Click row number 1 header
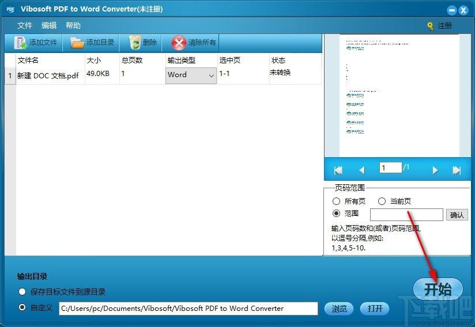Screen dimensions: 475x327 [x=10, y=75]
